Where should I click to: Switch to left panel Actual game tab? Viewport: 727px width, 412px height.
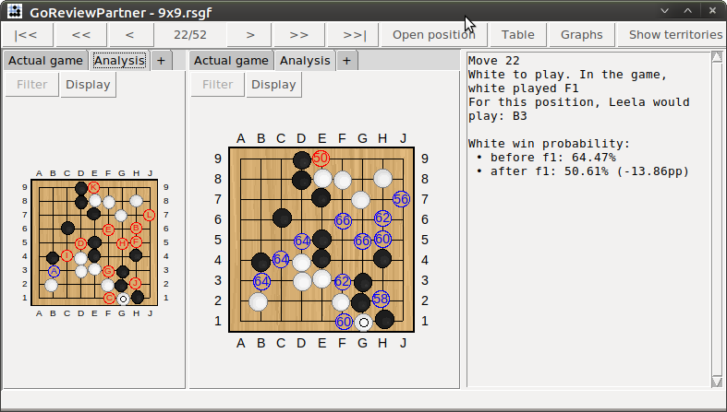(x=45, y=61)
